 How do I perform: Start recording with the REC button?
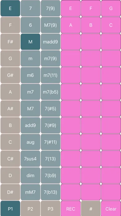tap(71, 209)
